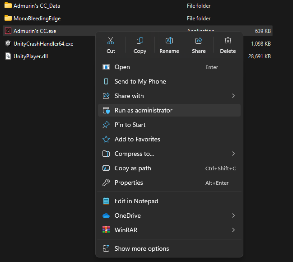Click the Add to Favorites star icon
The height and width of the screenshot is (262, 293).
click(x=106, y=139)
